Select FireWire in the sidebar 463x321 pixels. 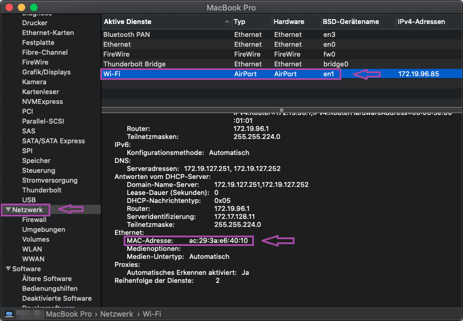35,62
